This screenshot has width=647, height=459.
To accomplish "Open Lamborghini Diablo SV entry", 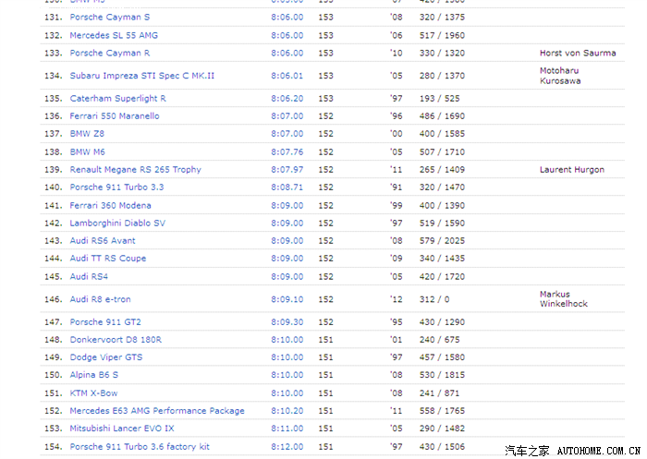I will (117, 223).
